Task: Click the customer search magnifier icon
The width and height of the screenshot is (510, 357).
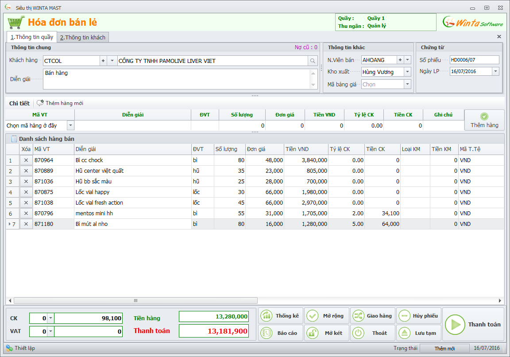Action: point(313,61)
